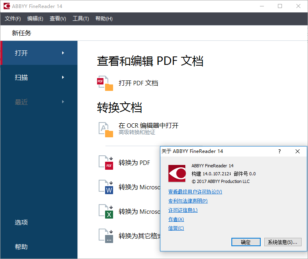The height and width of the screenshot is (259, 308).
Task: Click the question mark help icon in dialog
Action: [280, 151]
